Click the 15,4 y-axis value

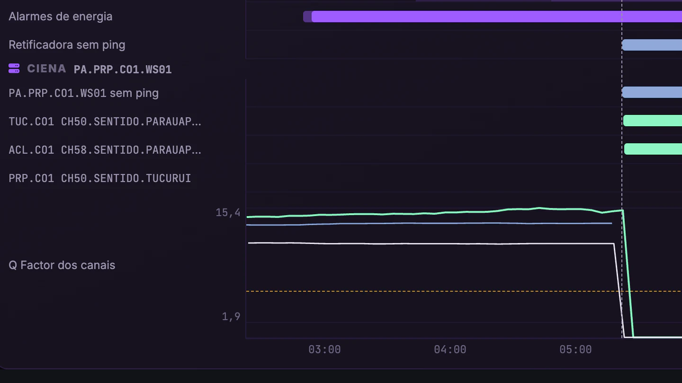click(x=228, y=213)
